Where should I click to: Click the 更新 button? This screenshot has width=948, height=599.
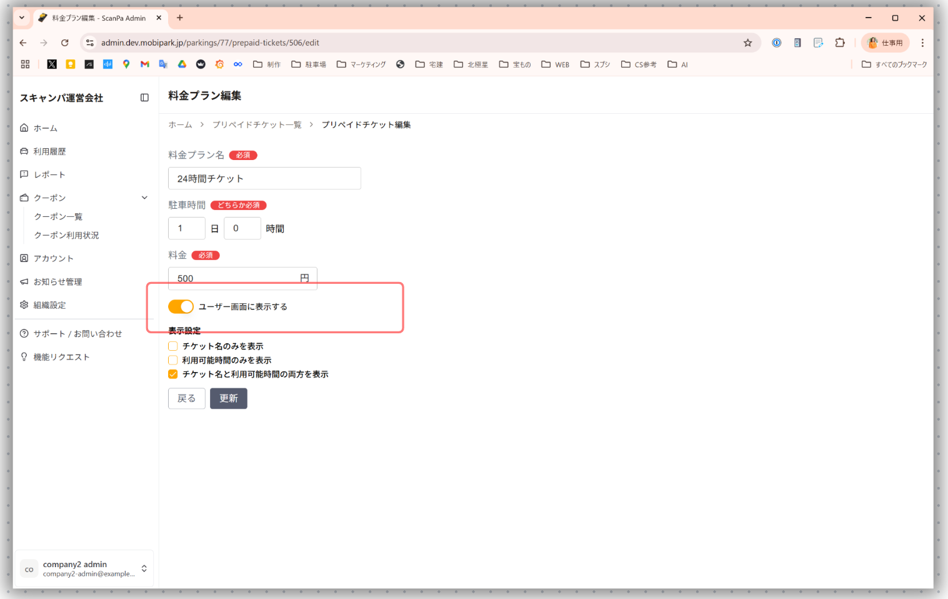pyautogui.click(x=228, y=398)
